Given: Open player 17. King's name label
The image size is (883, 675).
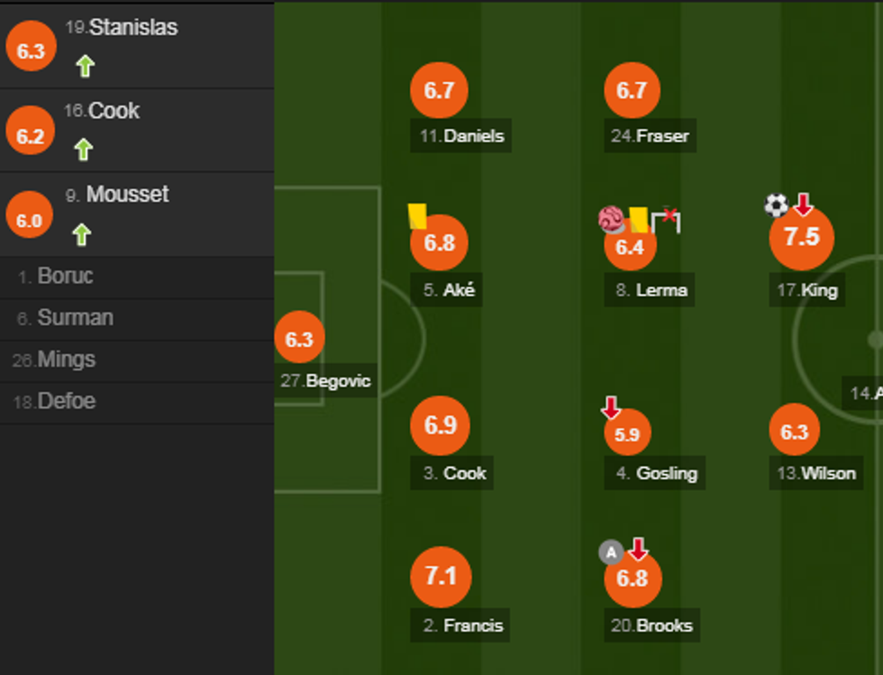Looking at the screenshot, I should pyautogui.click(x=807, y=290).
